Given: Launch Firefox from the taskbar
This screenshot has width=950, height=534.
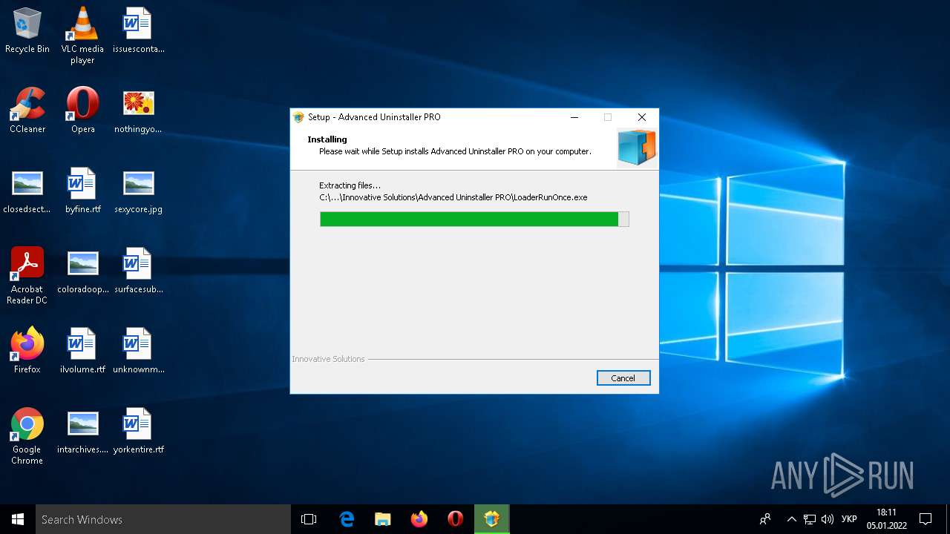Looking at the screenshot, I should click(419, 519).
